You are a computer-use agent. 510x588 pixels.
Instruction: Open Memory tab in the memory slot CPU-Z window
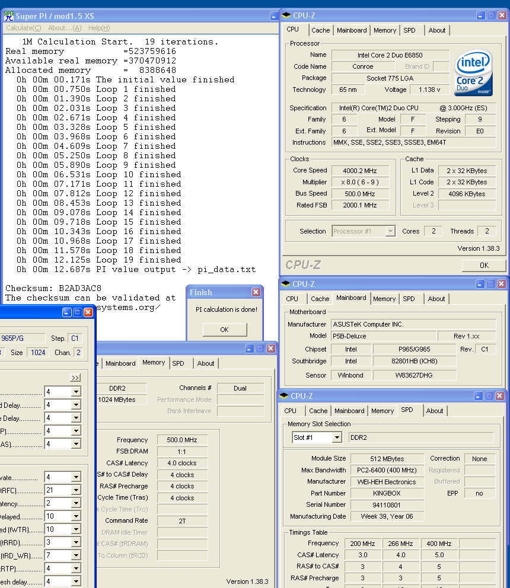pyautogui.click(x=383, y=411)
